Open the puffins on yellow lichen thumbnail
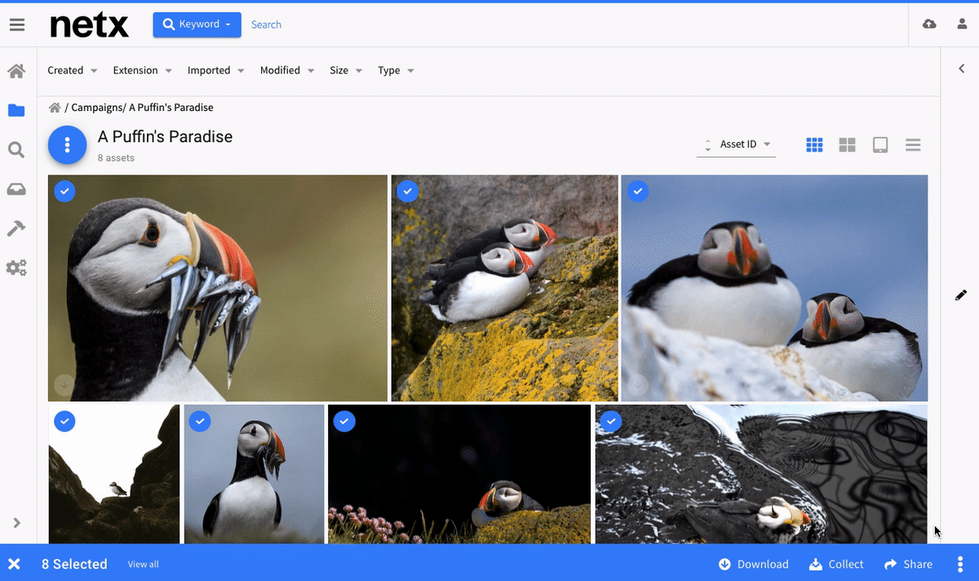Image resolution: width=979 pixels, height=581 pixels. click(504, 288)
